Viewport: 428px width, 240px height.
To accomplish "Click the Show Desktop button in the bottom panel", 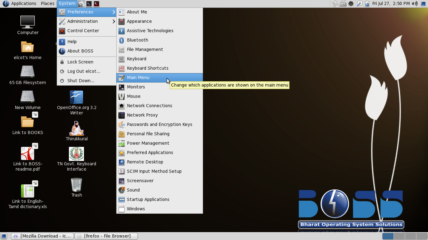I will [4, 236].
